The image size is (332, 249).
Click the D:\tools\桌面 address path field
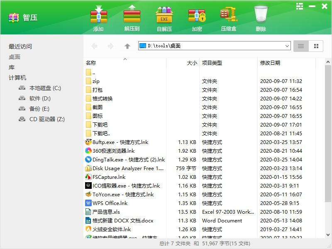[212, 46]
